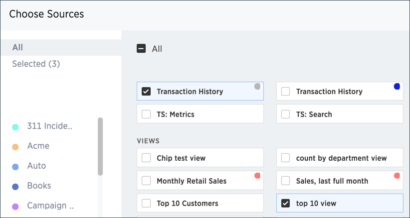This screenshot has height=218, width=410.
Task: Click the sticker list vertical scrollbar
Action: 100,146
